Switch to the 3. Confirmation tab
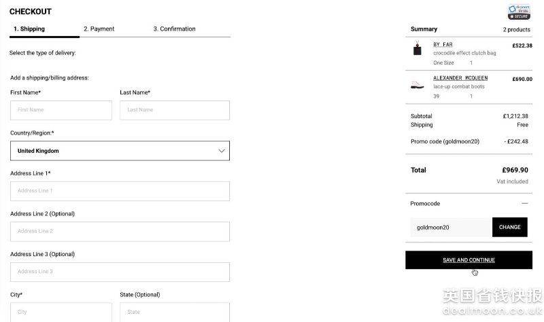This screenshot has height=322, width=544. point(174,29)
